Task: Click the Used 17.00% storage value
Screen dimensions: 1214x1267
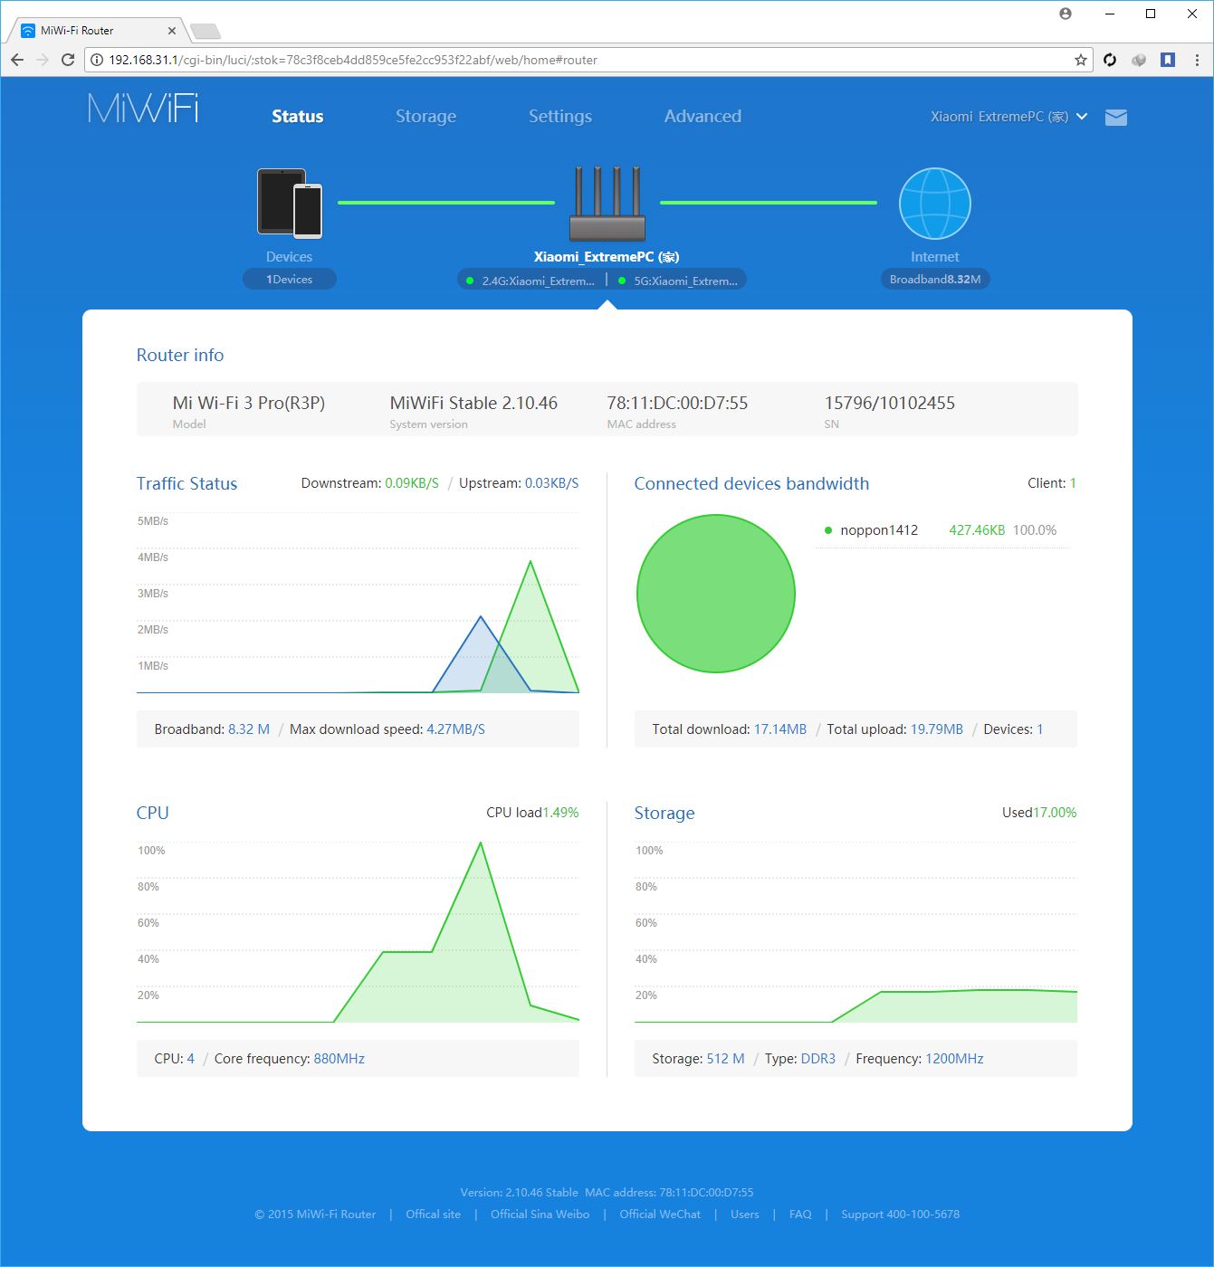Action: 1055,813
